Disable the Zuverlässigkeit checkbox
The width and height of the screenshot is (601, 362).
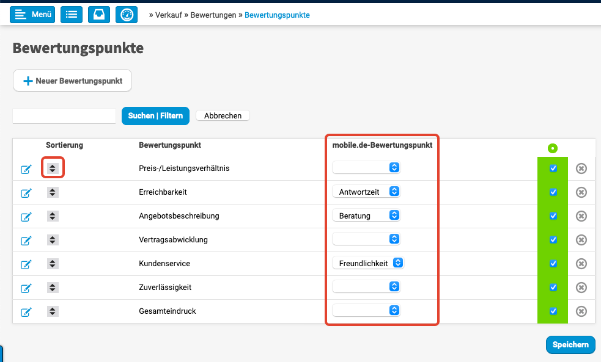point(553,288)
